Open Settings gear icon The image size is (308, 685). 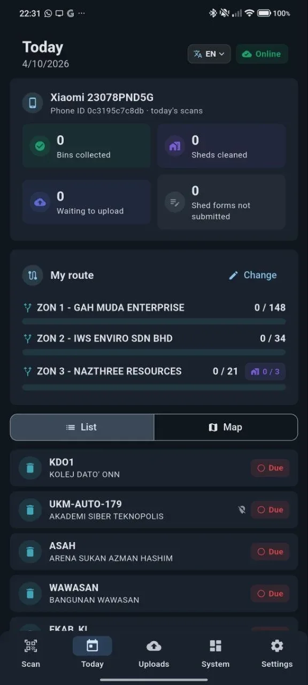[277, 645]
